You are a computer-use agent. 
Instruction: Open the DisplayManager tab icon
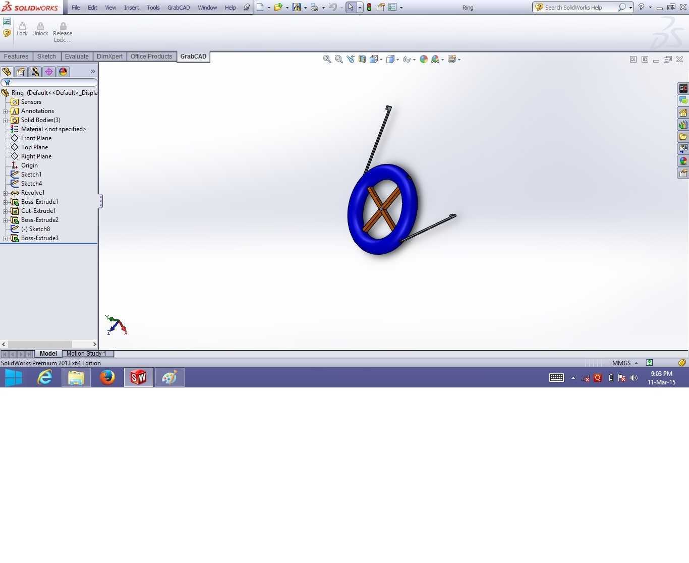(63, 72)
